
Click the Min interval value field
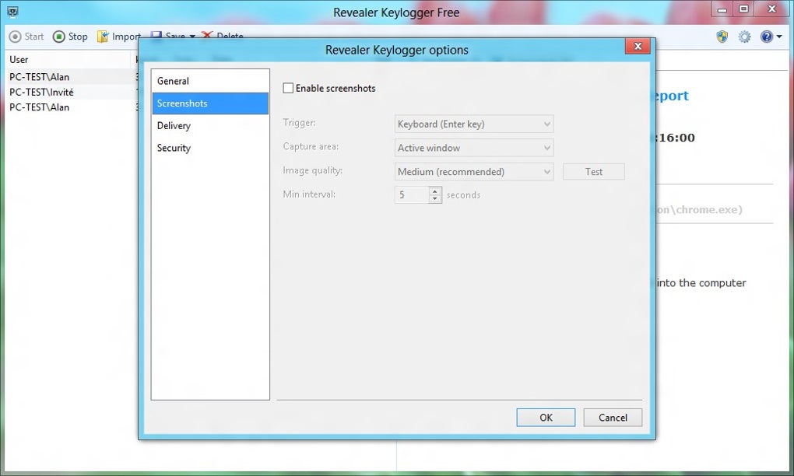412,194
